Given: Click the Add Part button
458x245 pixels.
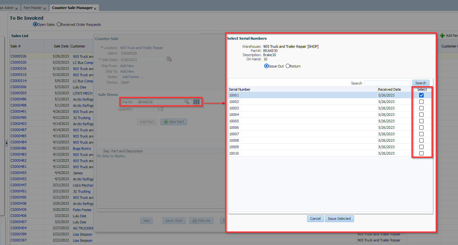Looking at the screenshot, I should point(147,122).
